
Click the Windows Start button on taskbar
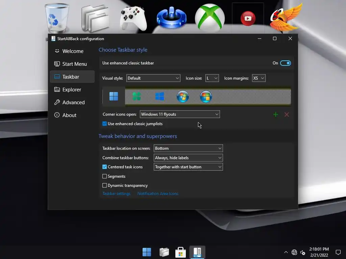pyautogui.click(x=147, y=252)
